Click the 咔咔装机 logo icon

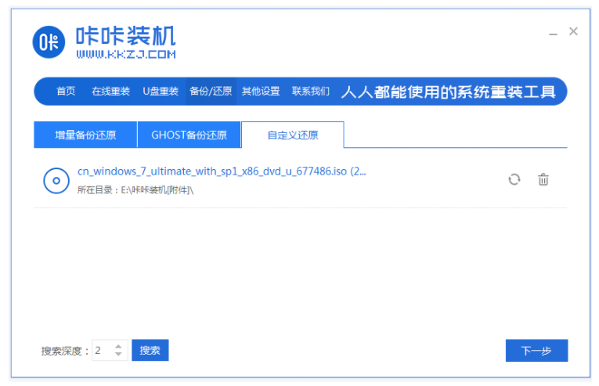[x=49, y=41]
